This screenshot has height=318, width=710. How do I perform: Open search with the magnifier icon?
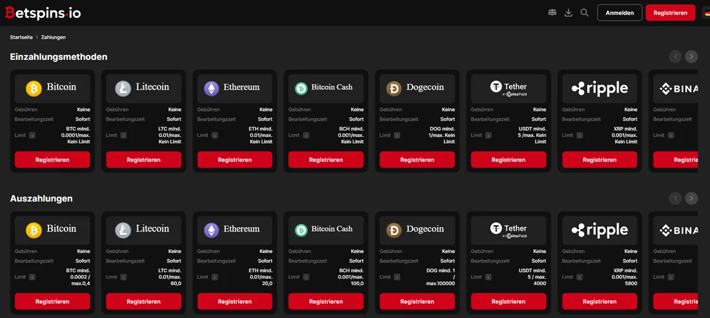click(x=585, y=13)
